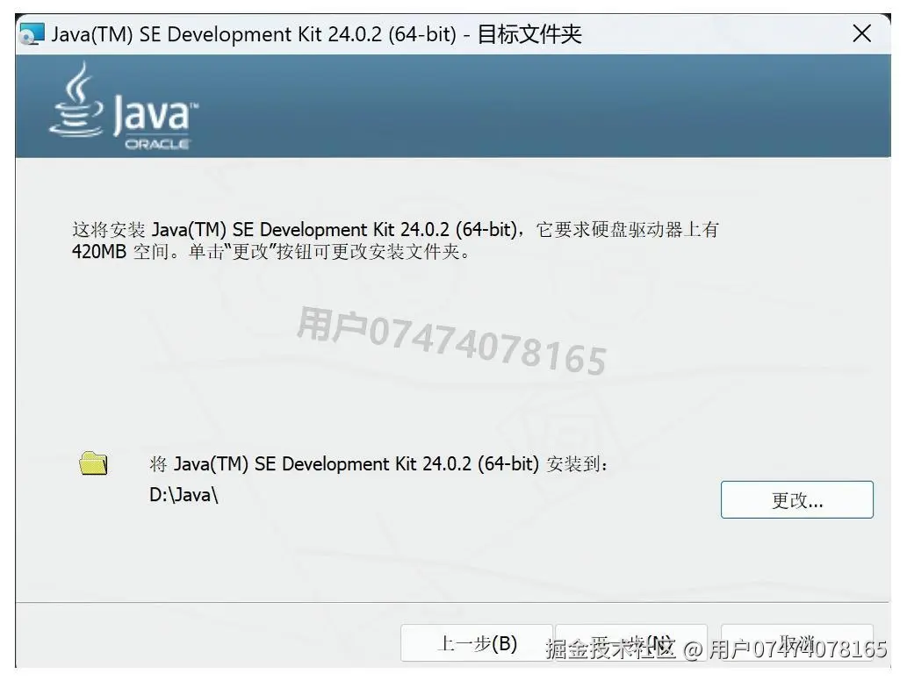The image size is (907, 681).
Task: Click the installer icon in title bar
Action: [x=32, y=34]
